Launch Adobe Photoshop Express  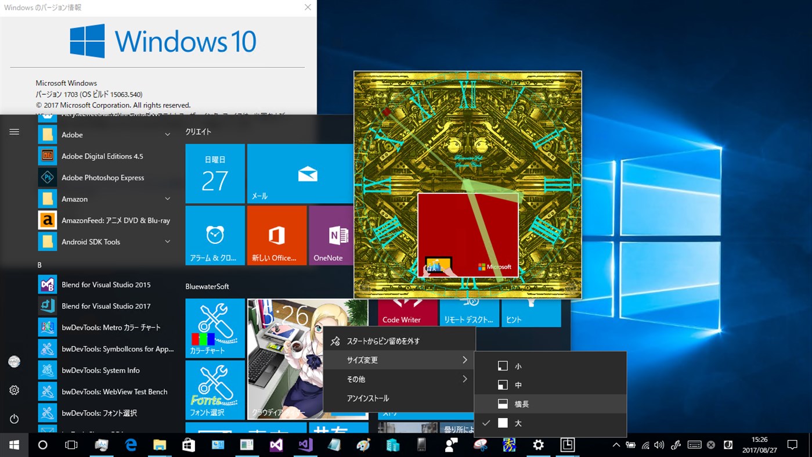pos(106,178)
